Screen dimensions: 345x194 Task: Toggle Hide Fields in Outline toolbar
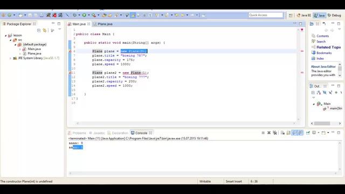click(325, 93)
